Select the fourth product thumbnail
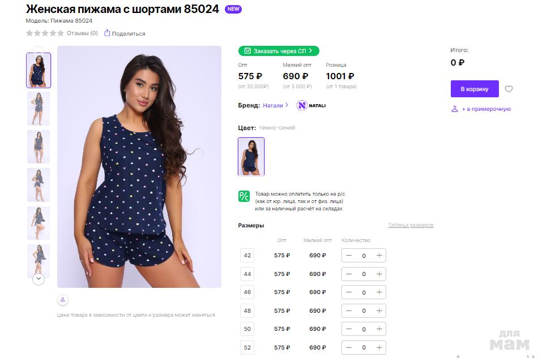Image resolution: width=538 pixels, height=358 pixels. pyautogui.click(x=39, y=185)
